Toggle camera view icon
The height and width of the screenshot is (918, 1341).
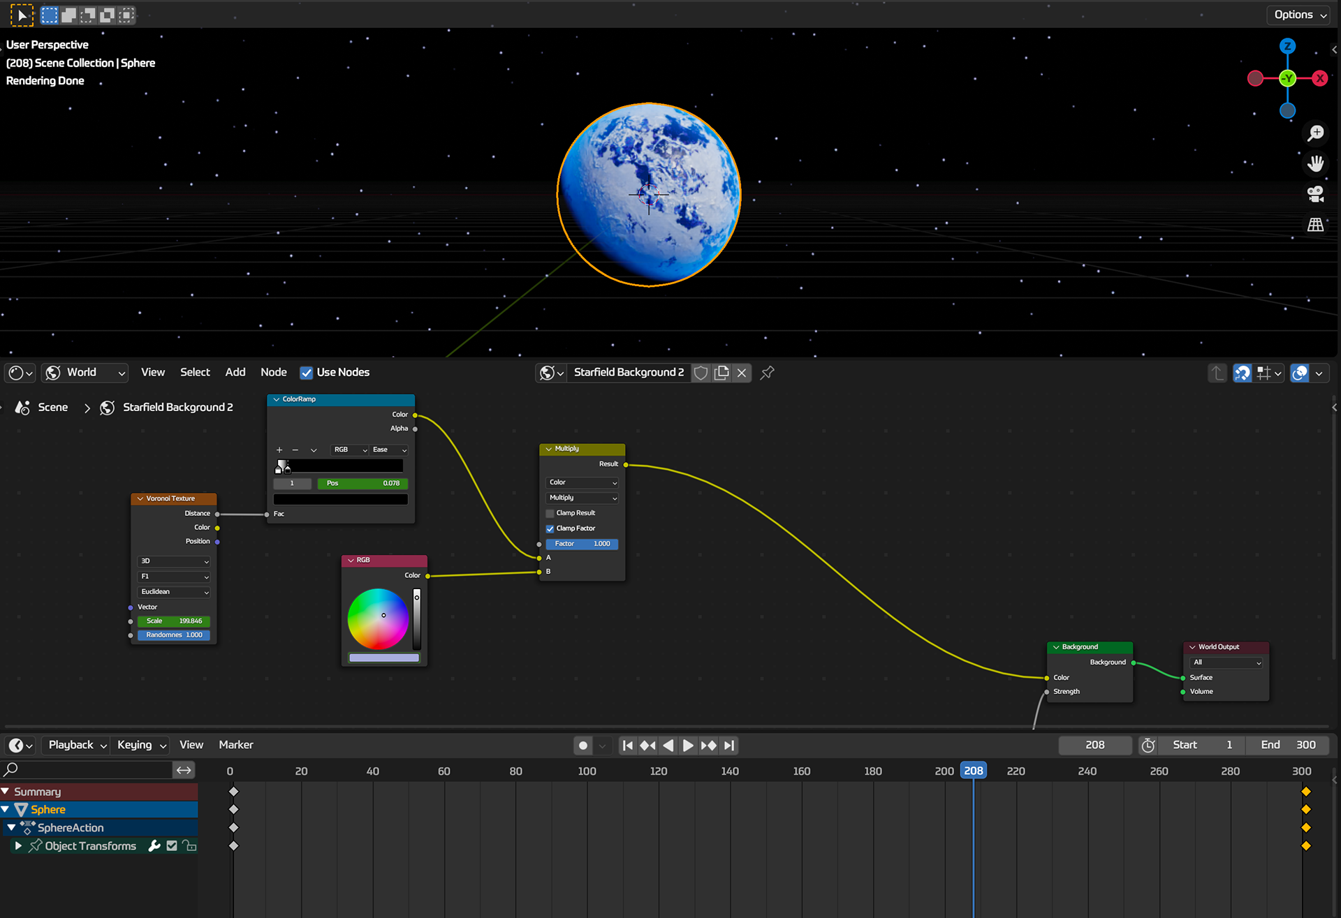(x=1316, y=194)
